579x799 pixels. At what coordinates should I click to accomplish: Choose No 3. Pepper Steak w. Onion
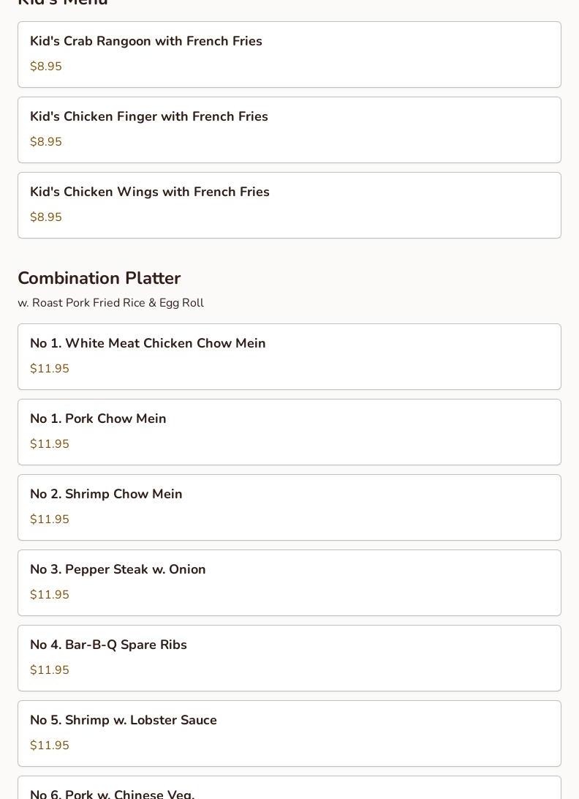click(x=118, y=570)
